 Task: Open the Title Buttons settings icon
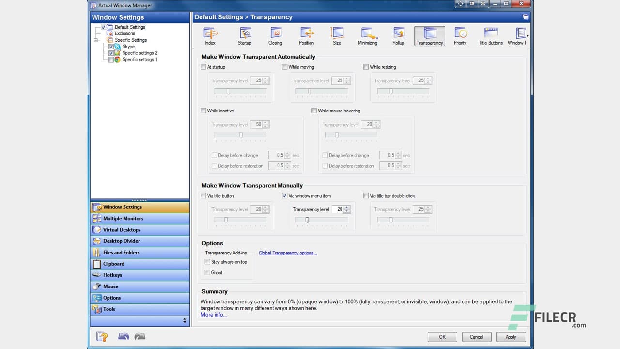coord(490,34)
